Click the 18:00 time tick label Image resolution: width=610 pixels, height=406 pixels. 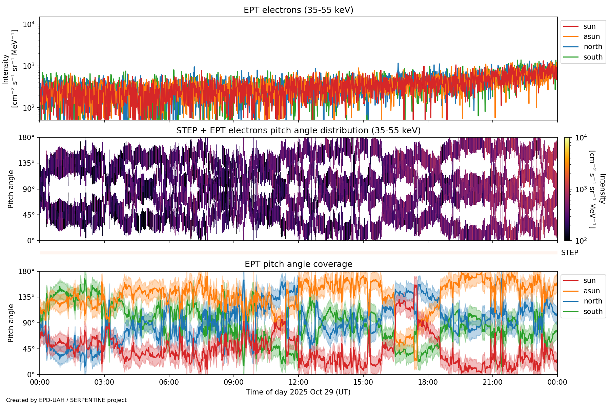[x=428, y=382]
